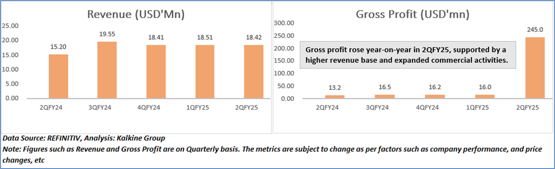The image size is (555, 169).
Task: Click the 5.00 revenue axis value
Action: click(x=12, y=84)
